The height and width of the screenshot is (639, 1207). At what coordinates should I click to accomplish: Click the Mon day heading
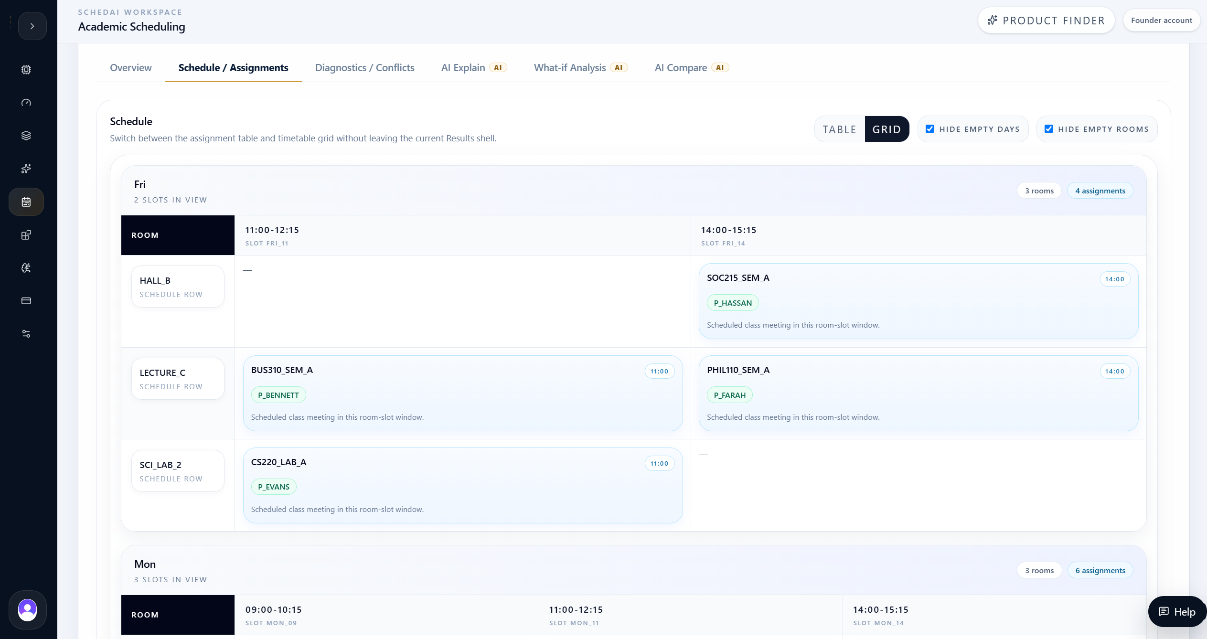pyautogui.click(x=145, y=564)
